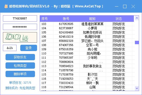This screenshot has width=142, height=95.
Task: Click the 删除单项 button
Action: (20, 74)
